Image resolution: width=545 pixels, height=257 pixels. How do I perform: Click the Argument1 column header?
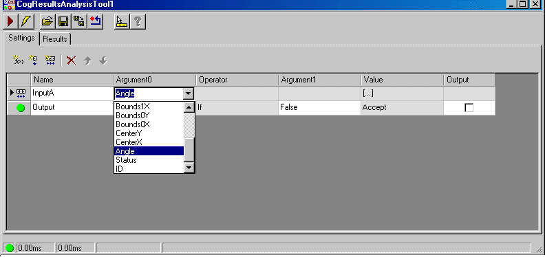tap(320, 80)
